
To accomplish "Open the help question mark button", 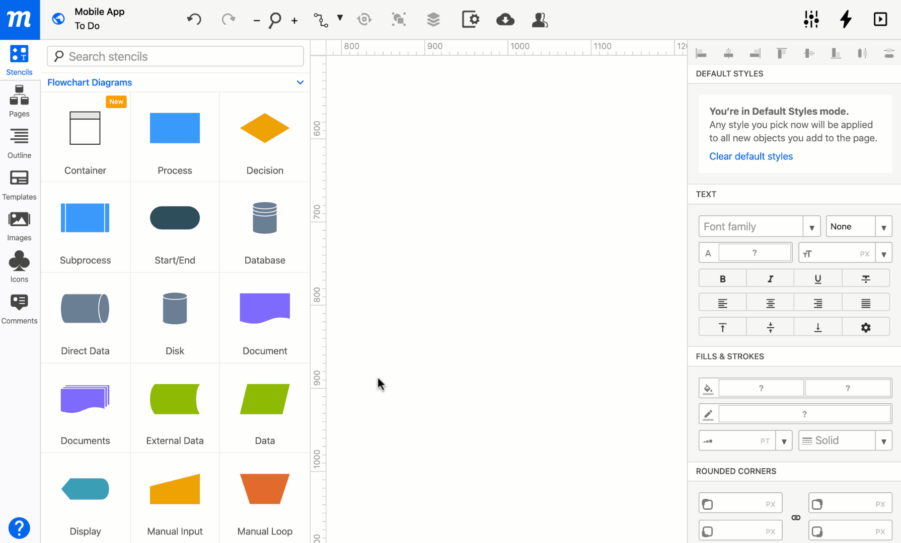I will click(x=19, y=528).
